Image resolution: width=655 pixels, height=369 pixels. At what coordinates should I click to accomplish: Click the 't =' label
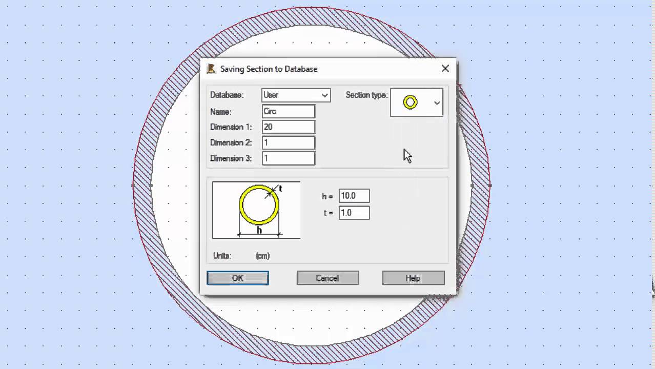click(x=329, y=213)
